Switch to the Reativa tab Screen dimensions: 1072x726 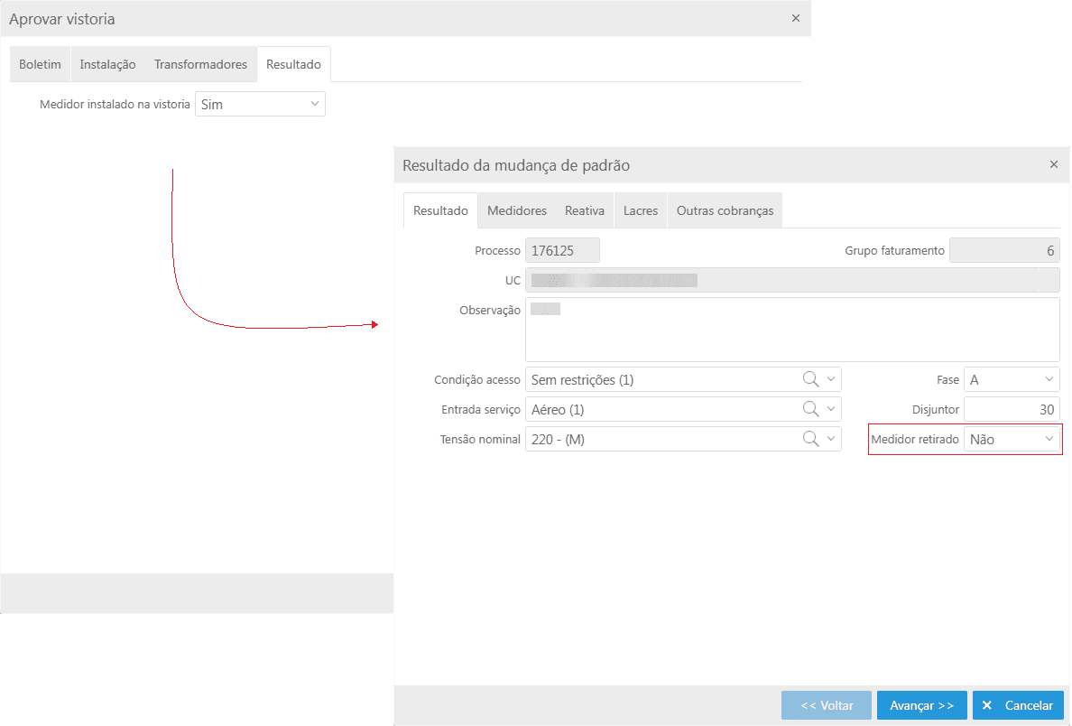pyautogui.click(x=585, y=210)
